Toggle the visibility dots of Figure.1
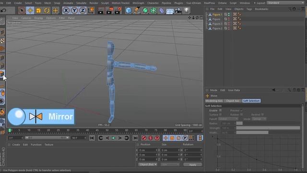The image size is (307, 173). 229,14
